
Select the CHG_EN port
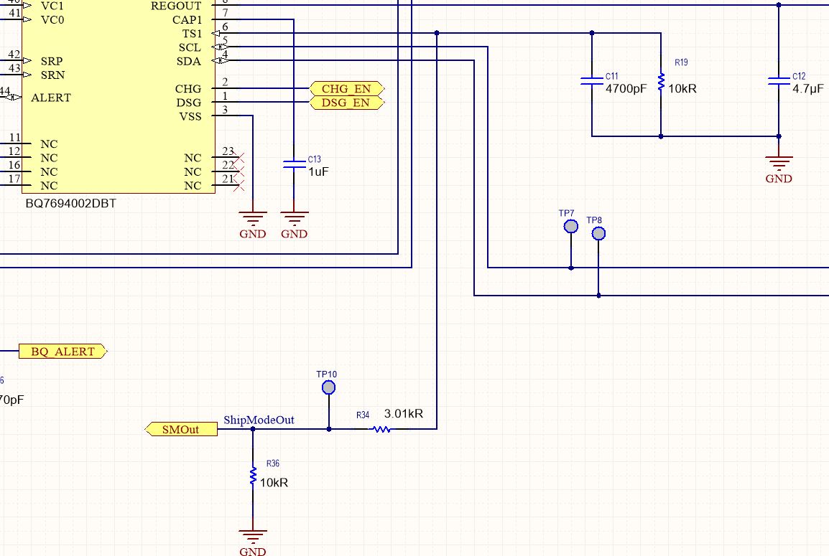pos(346,89)
